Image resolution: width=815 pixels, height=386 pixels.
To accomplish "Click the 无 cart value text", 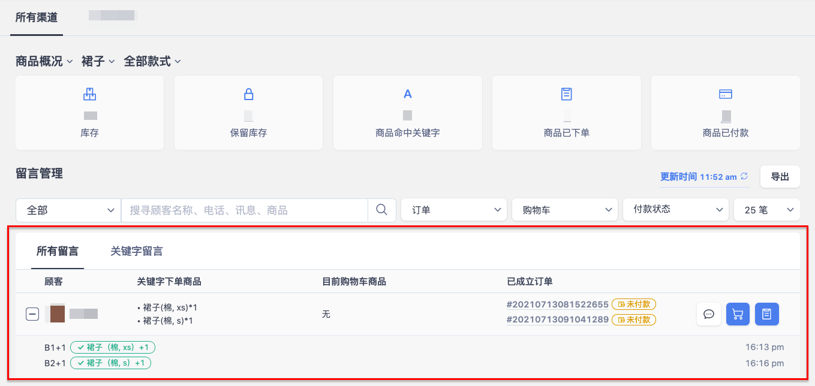I will click(326, 314).
